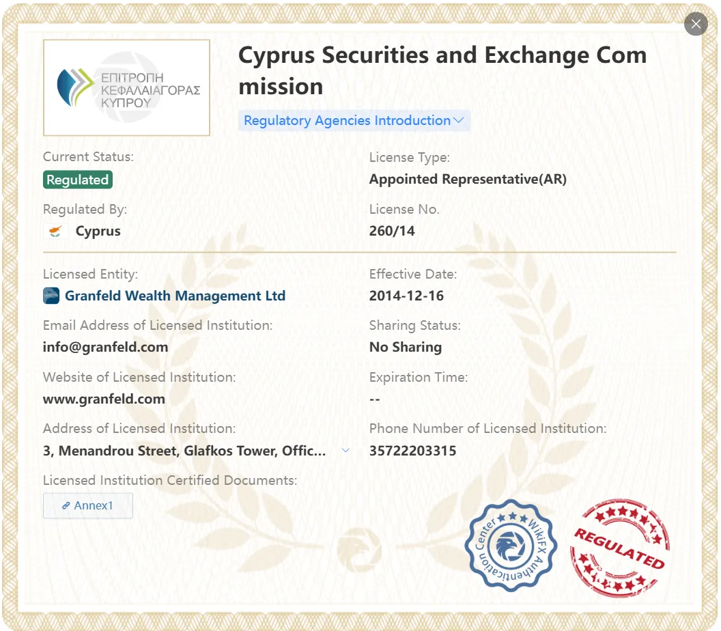
Task: Select the phone number 35722203315
Action: click(412, 451)
